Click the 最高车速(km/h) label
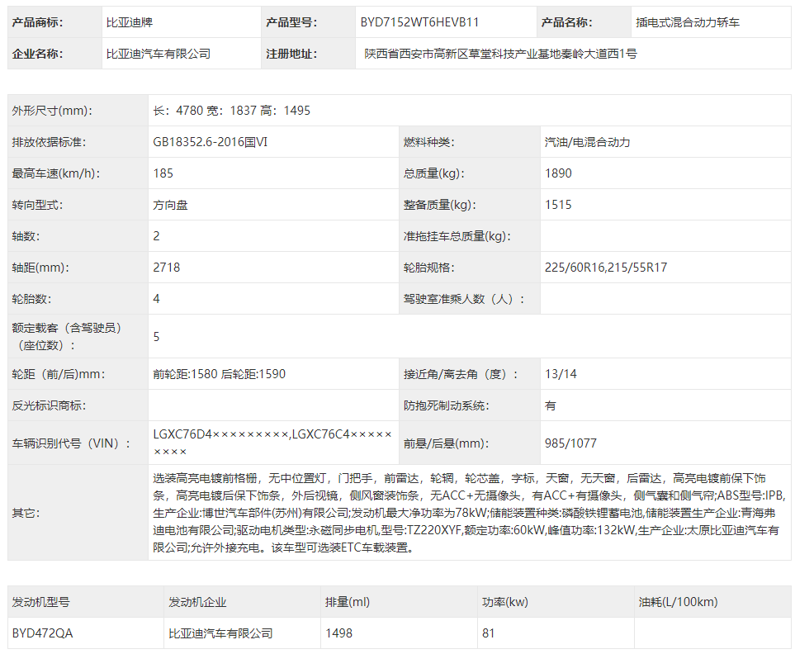Viewport: 795px width, 654px height. click(x=56, y=173)
